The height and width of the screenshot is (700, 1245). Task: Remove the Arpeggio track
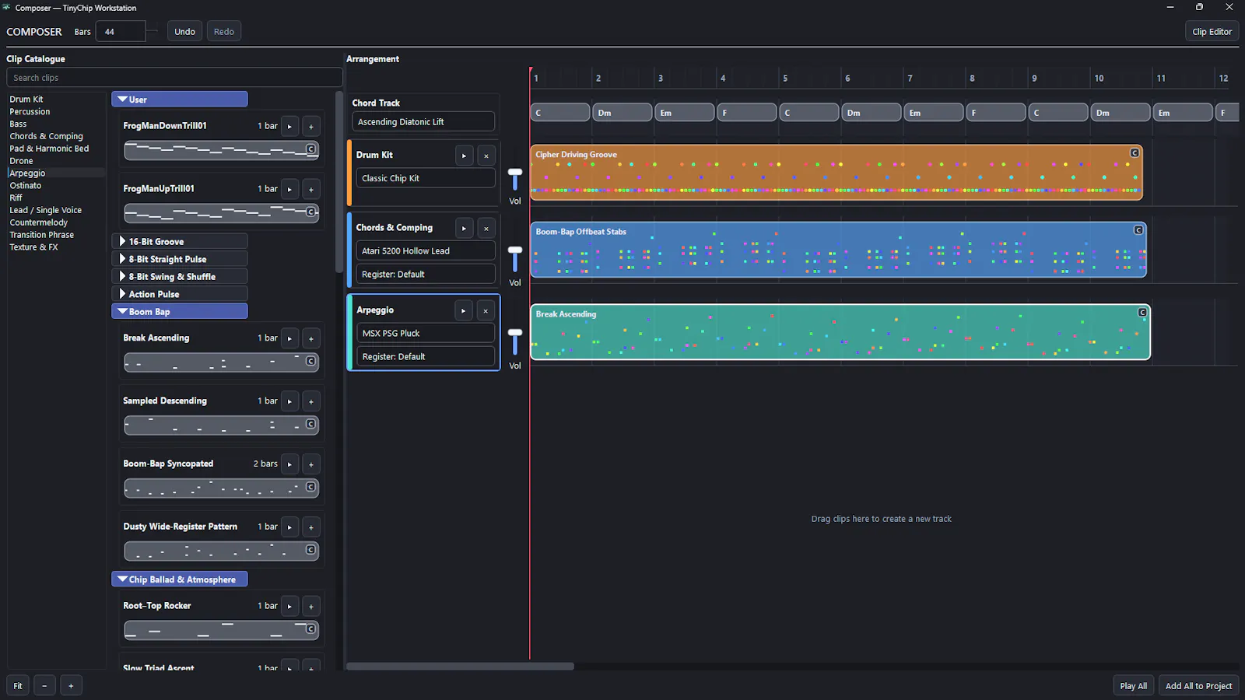485,310
